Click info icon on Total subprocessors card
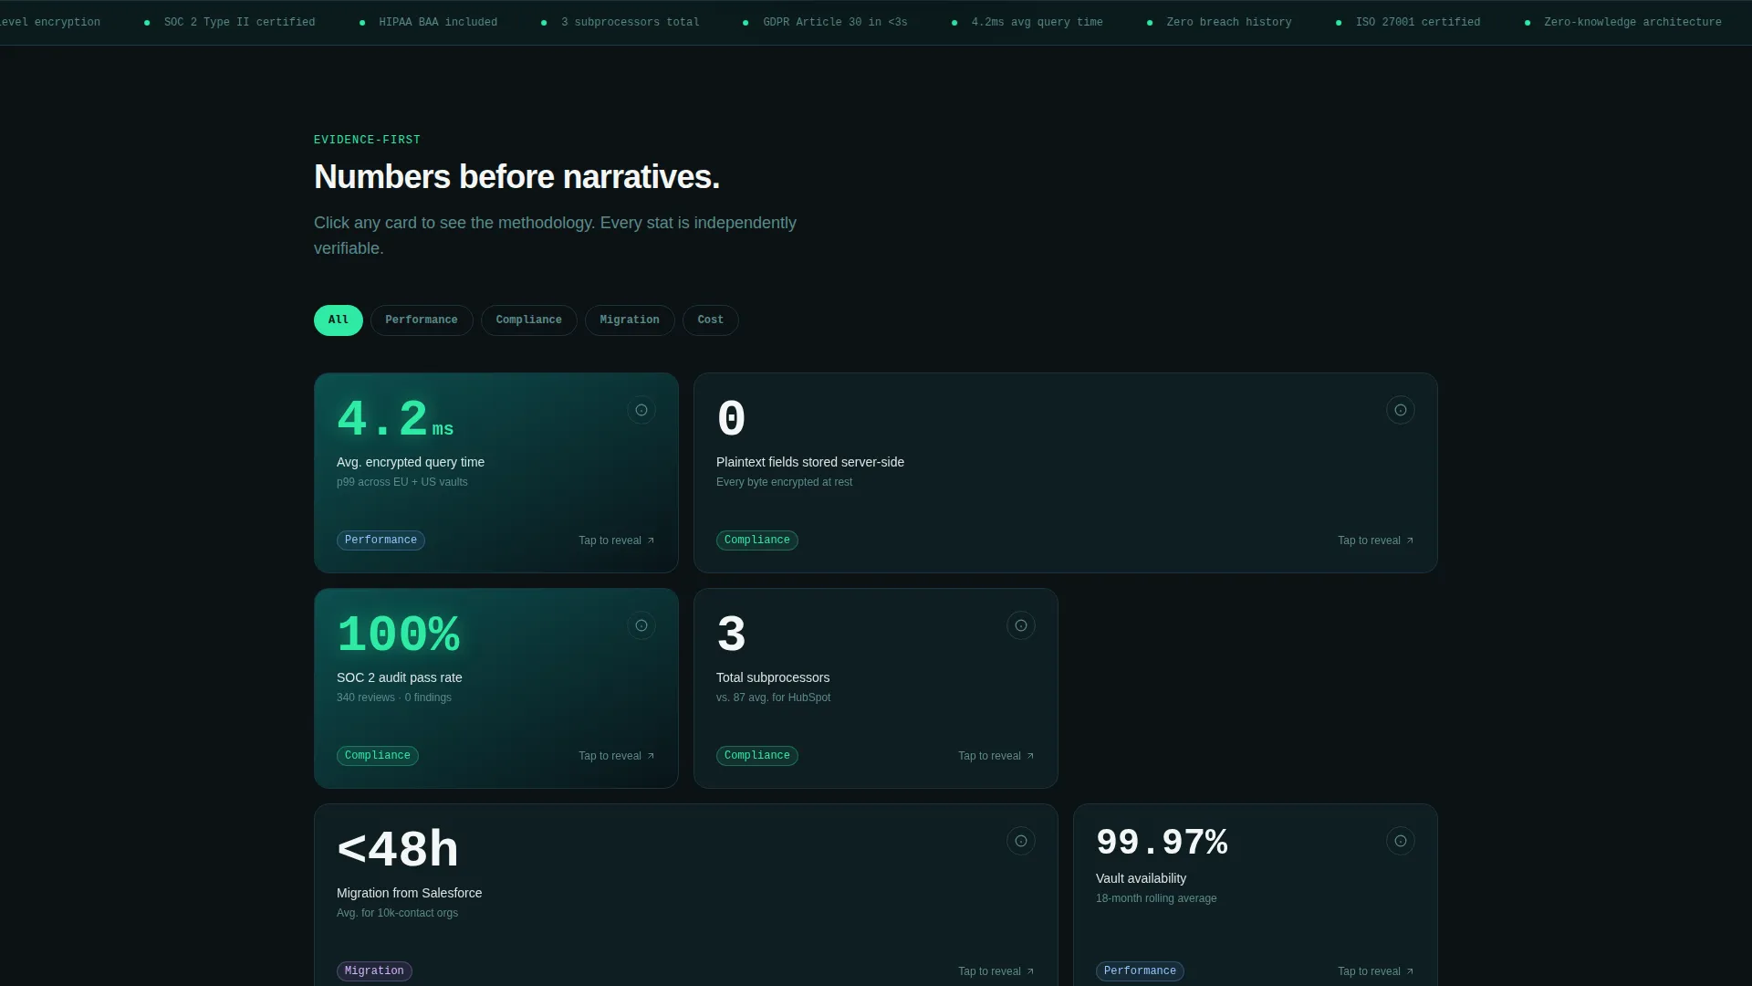Screen dimensions: 1752x986 [x=1021, y=625]
